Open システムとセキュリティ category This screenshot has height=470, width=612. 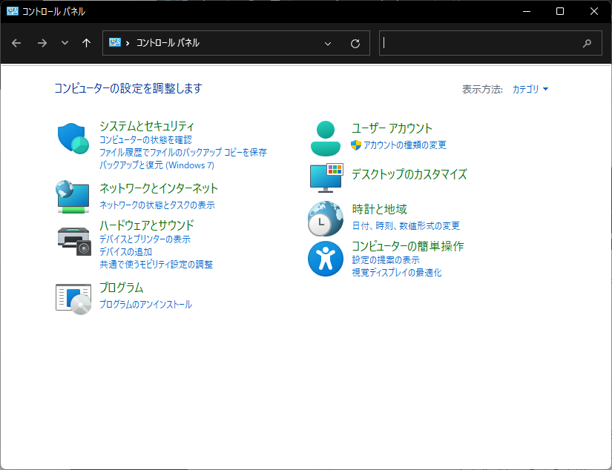click(x=147, y=126)
